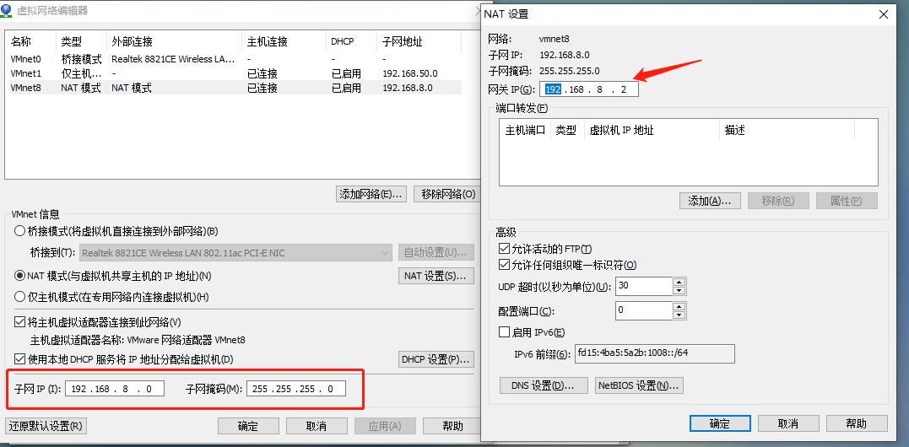The image size is (909, 447).
Task: Click 移除网络(O) button
Action: tap(448, 194)
